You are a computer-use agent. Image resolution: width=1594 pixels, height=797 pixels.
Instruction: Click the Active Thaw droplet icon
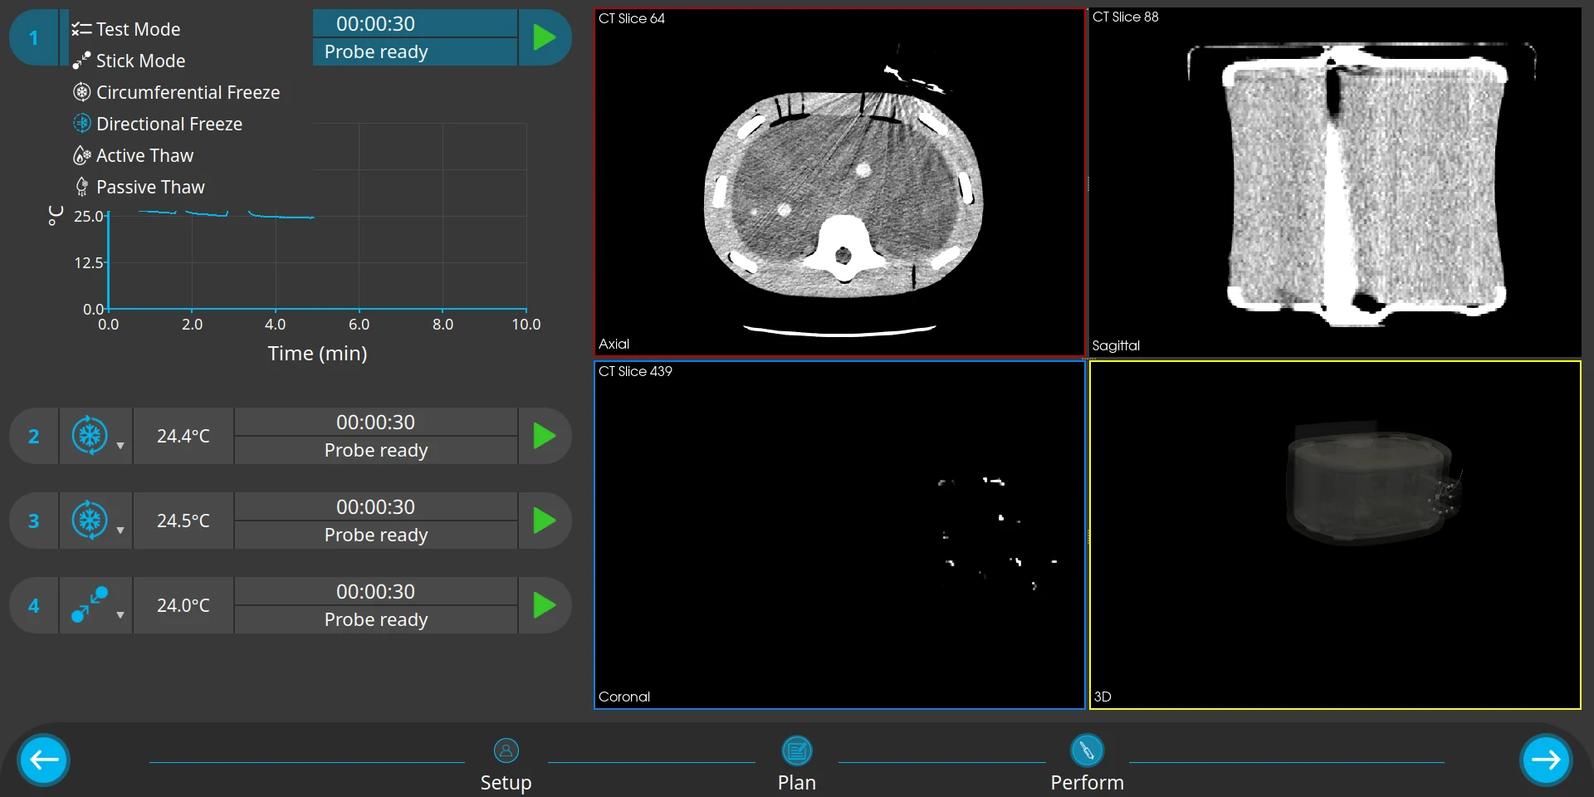[x=81, y=155]
